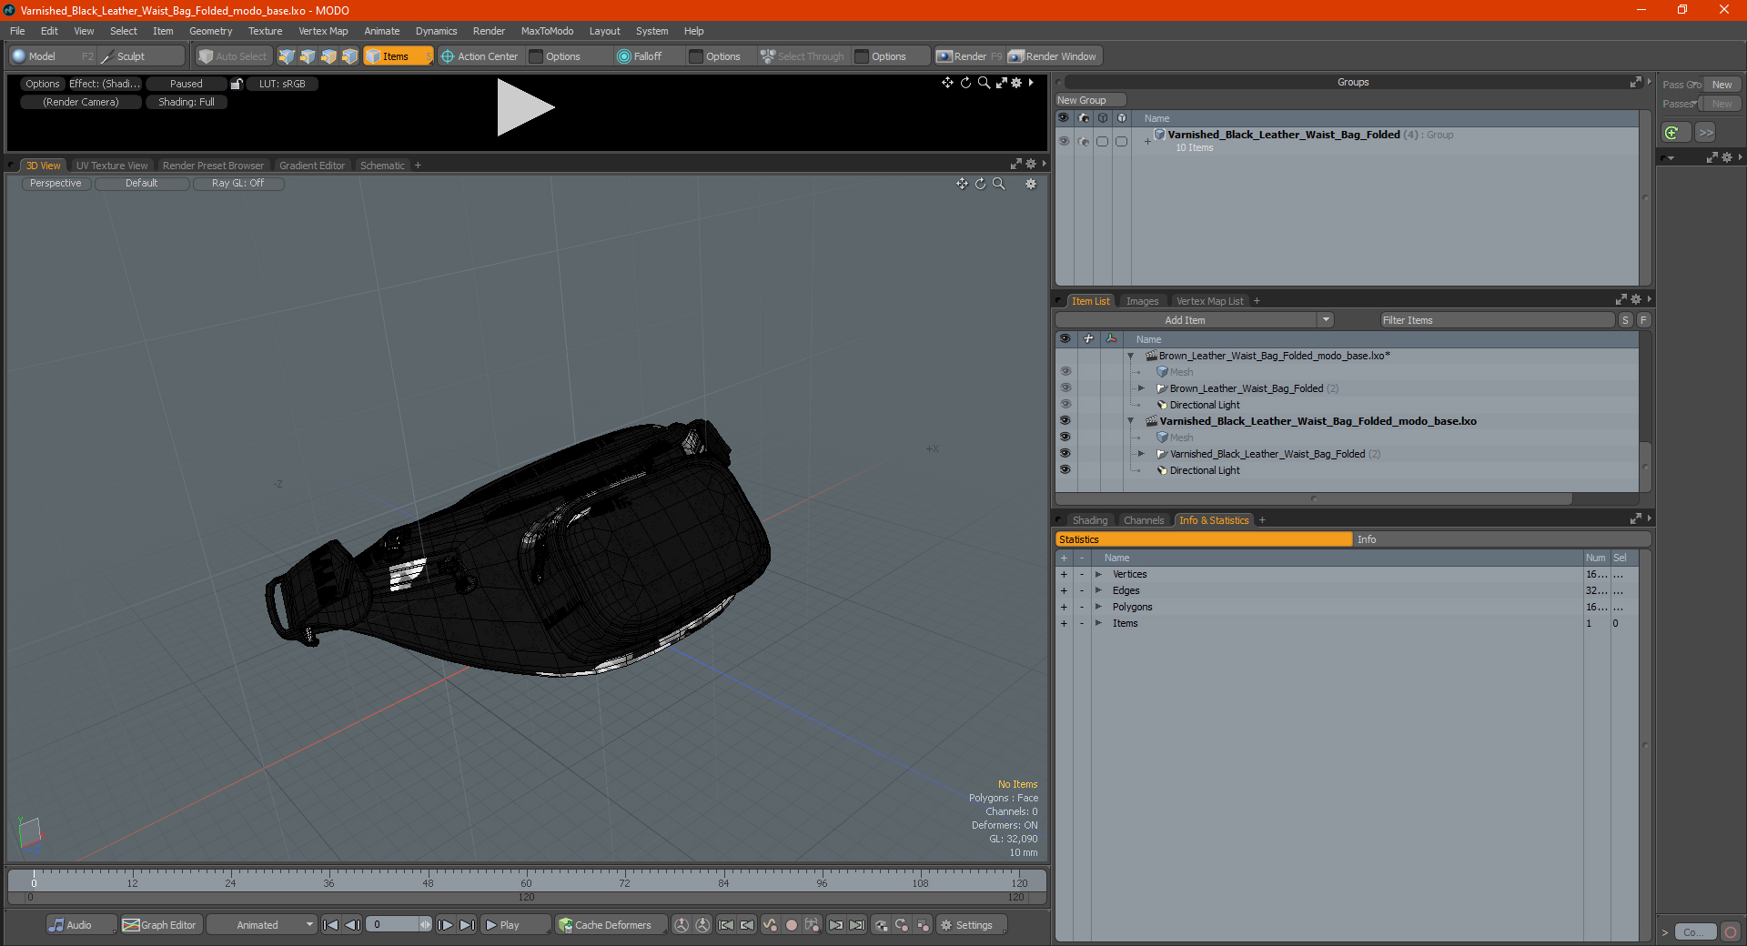Step forward one frame
This screenshot has width=1747, height=946.
coord(446,925)
